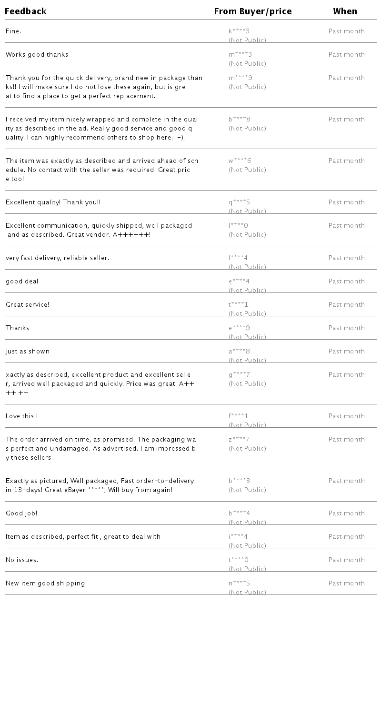Click the Feedback column header

(x=26, y=11)
